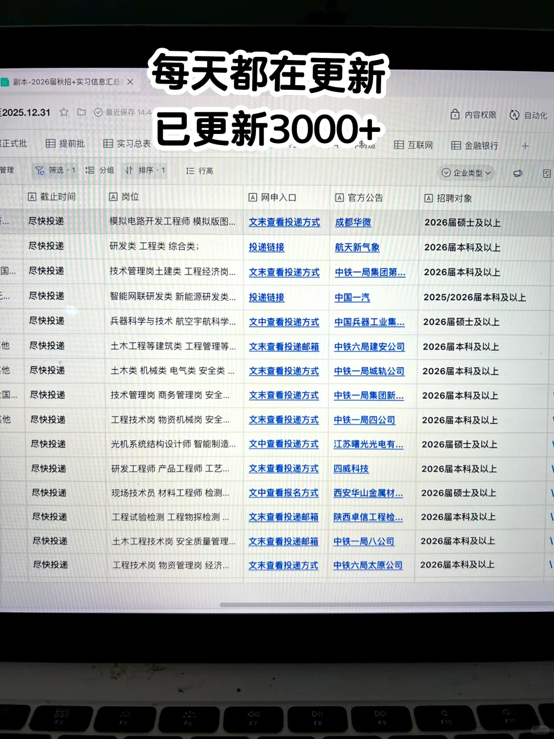554x739 pixels.
Task: Open 投递链接 in the 航天新气象 row
Action: [x=267, y=247]
